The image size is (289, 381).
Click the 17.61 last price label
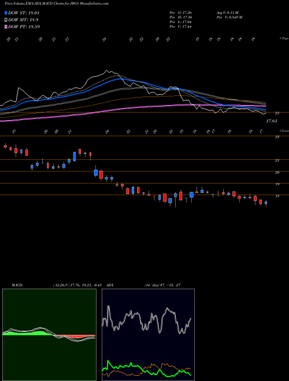point(272,121)
